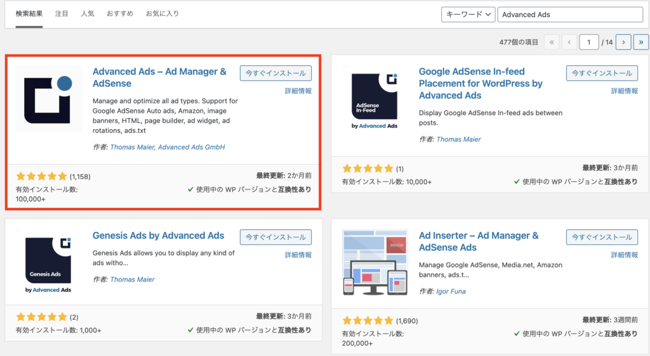650x356 pixels.
Task: Click the previous page arrow button
Action: click(x=569, y=42)
